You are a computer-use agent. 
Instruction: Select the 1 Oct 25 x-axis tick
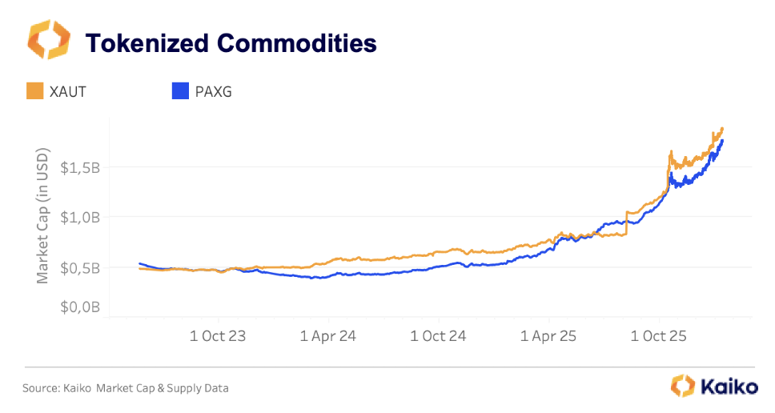click(658, 336)
